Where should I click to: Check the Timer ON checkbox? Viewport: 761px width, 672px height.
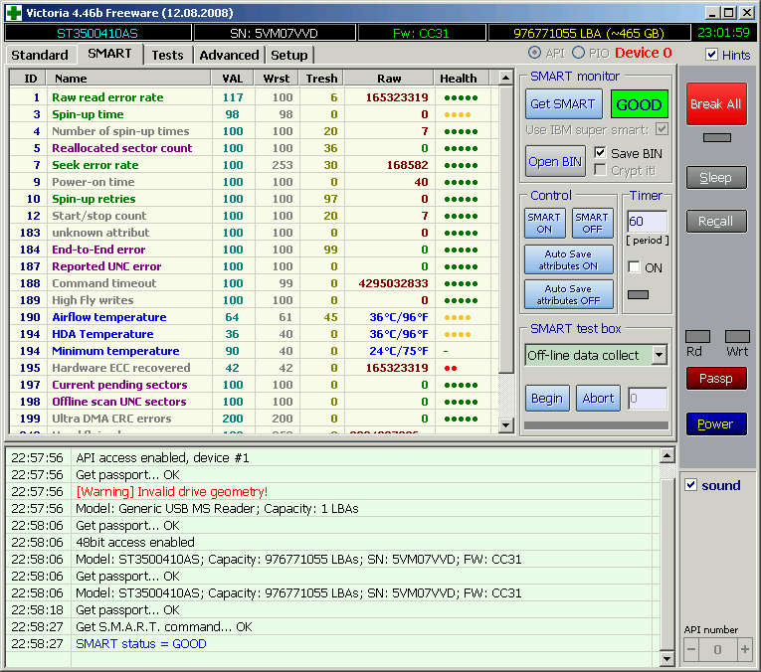(635, 267)
